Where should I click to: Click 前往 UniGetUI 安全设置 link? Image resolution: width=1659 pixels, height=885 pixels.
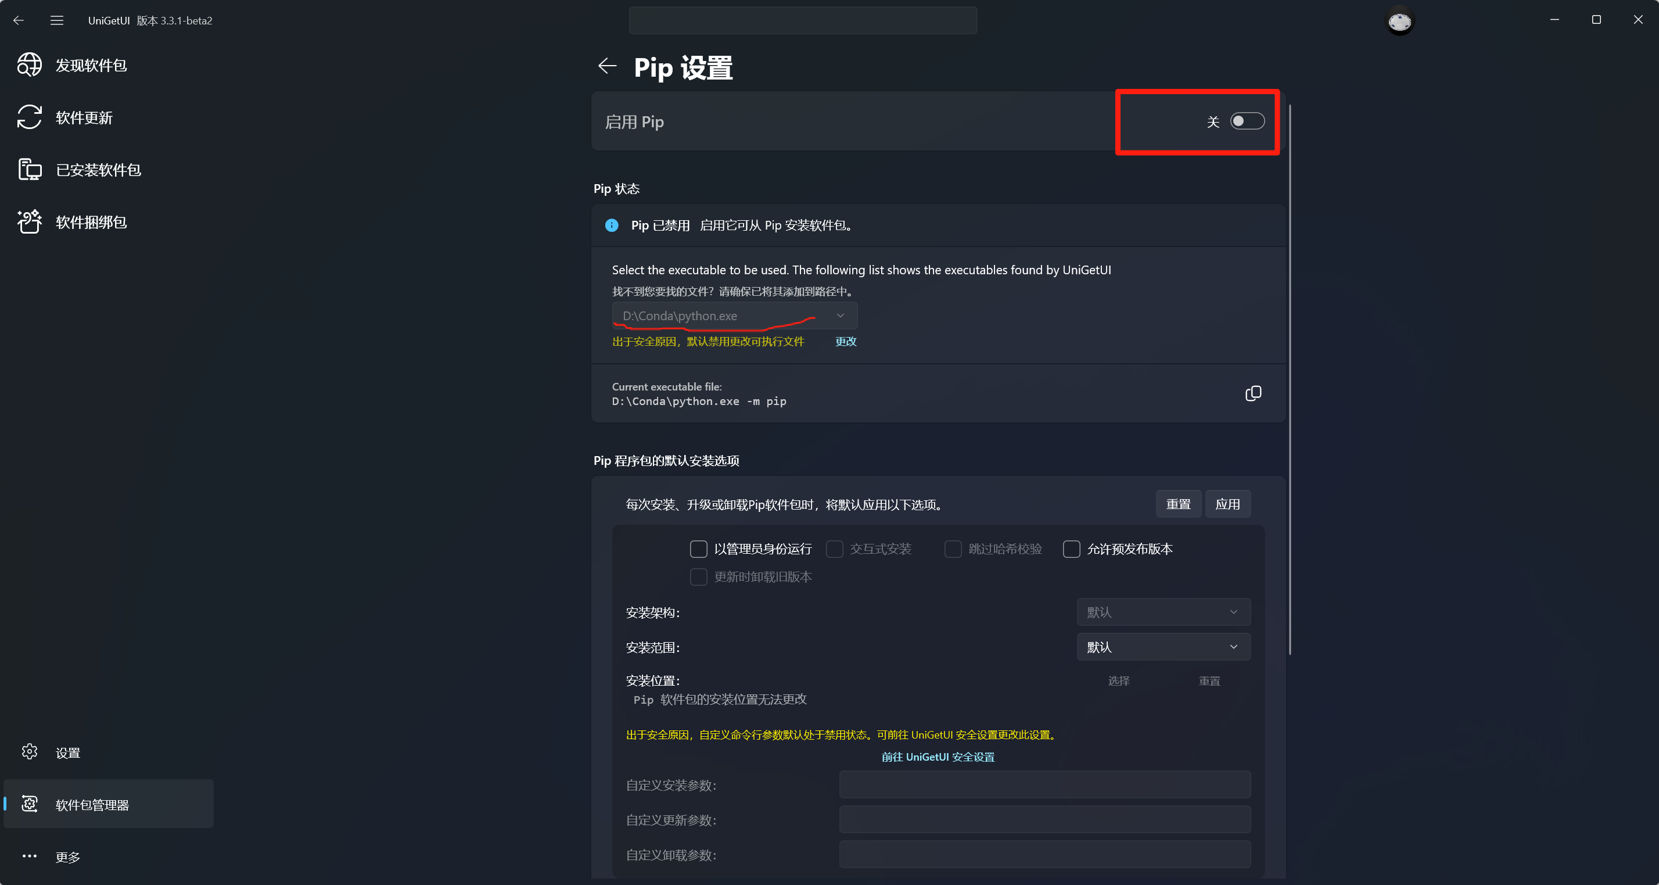tap(938, 757)
